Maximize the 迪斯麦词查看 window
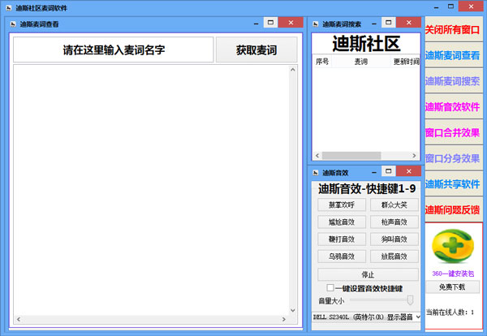 click(270, 23)
